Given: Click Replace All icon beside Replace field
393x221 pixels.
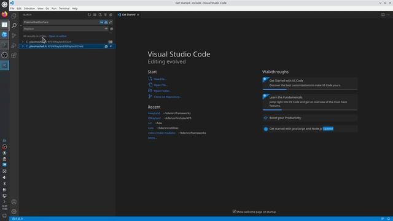Looking at the screenshot, I should 112,29.
